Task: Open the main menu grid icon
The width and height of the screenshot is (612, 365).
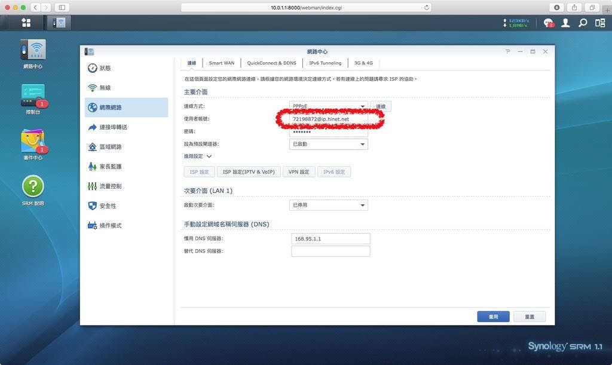Action: [x=26, y=23]
